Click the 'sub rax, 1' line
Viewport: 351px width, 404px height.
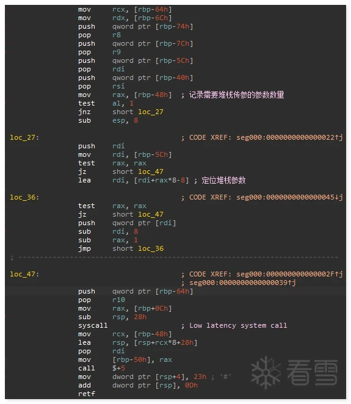(x=108, y=240)
